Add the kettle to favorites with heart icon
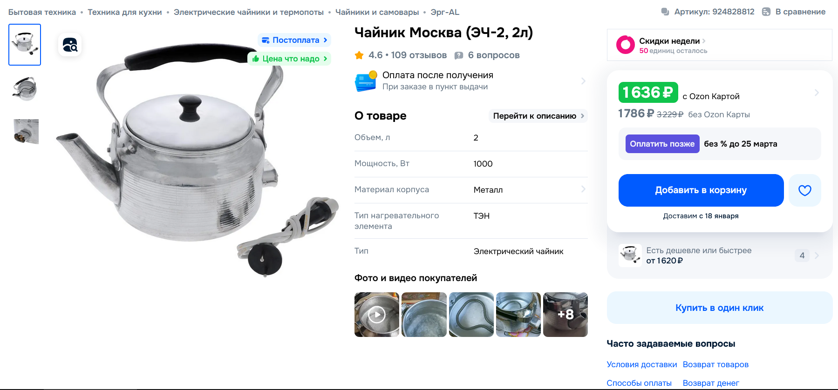 pos(804,190)
